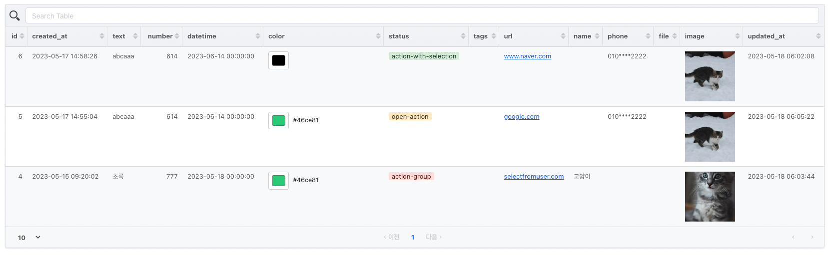Image resolution: width=830 pixels, height=255 pixels.
Task: Click the Search Table input field
Action: 422,16
